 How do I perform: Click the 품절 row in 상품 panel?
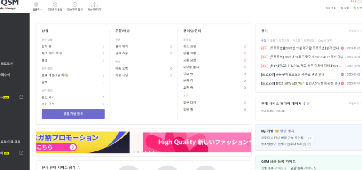coord(73,60)
